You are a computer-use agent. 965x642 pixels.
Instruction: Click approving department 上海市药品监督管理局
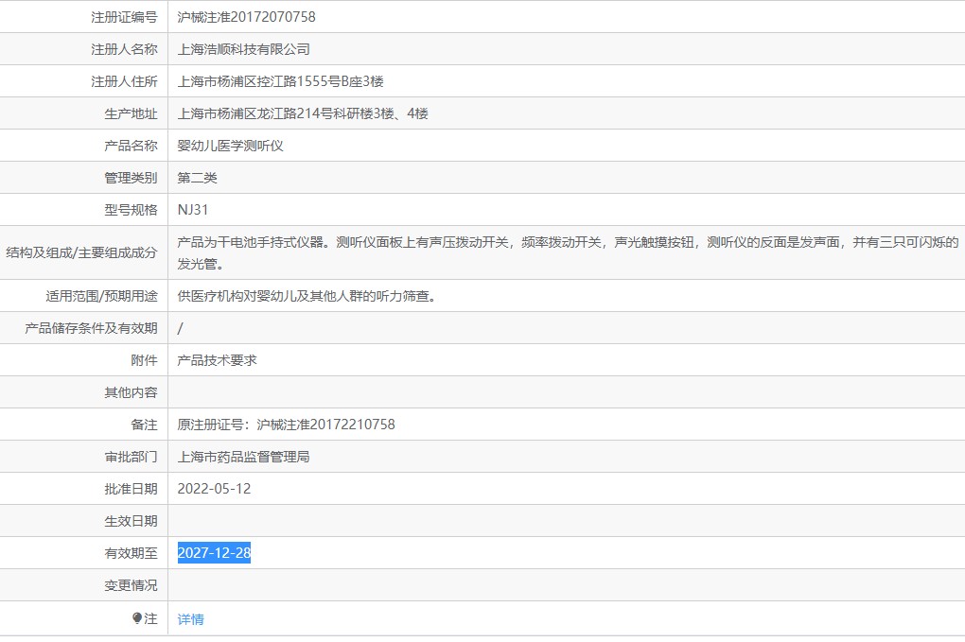pos(244,457)
